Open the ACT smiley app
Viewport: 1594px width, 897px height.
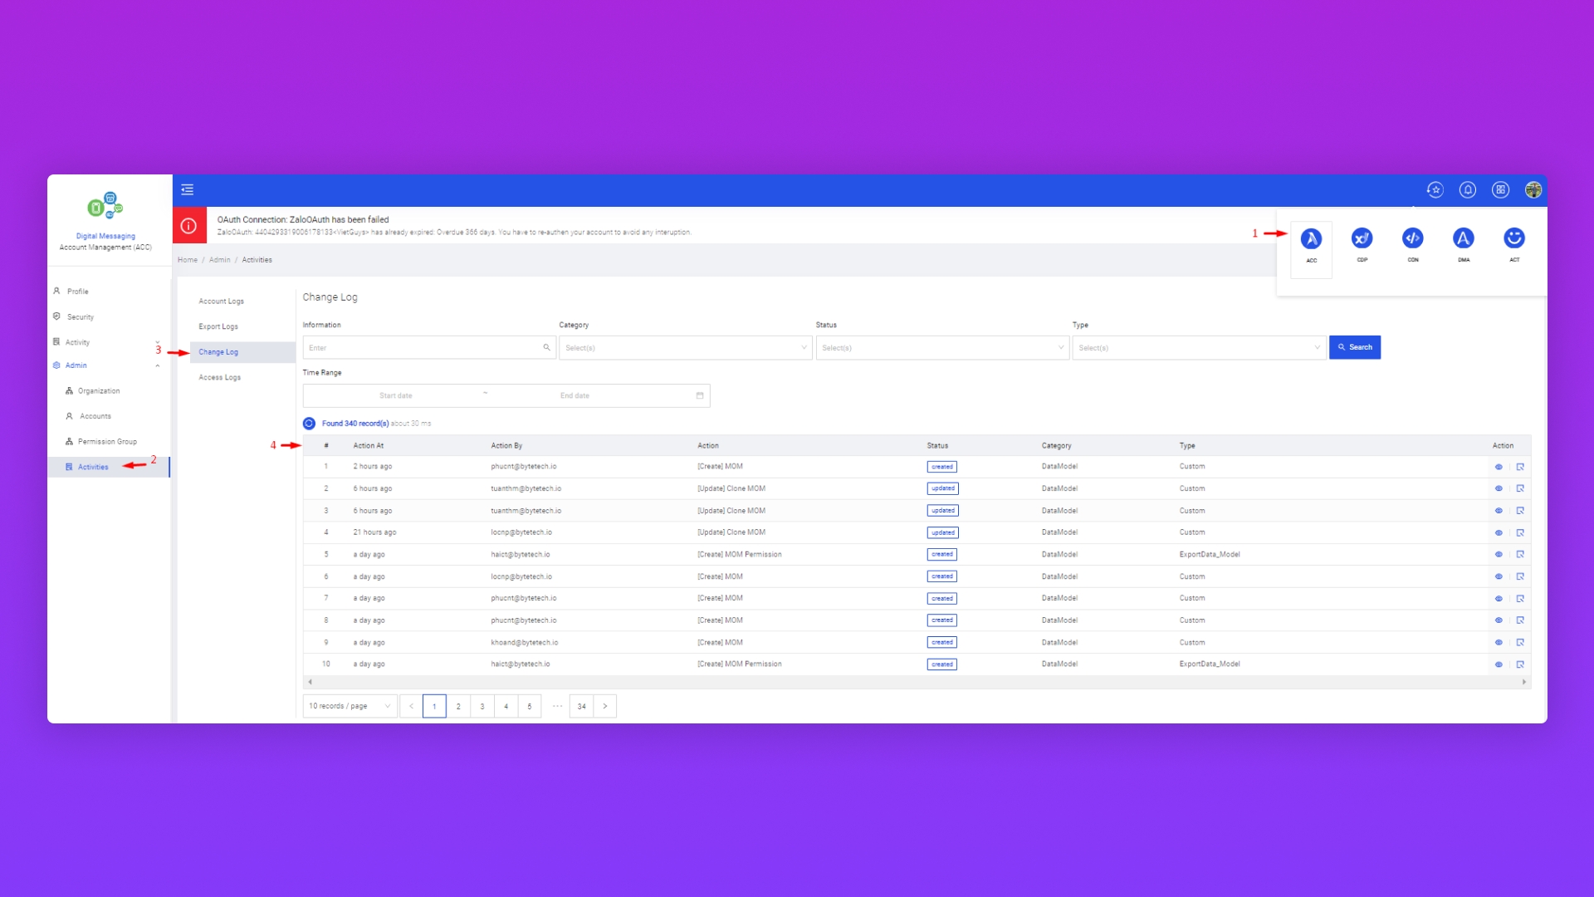click(1513, 239)
